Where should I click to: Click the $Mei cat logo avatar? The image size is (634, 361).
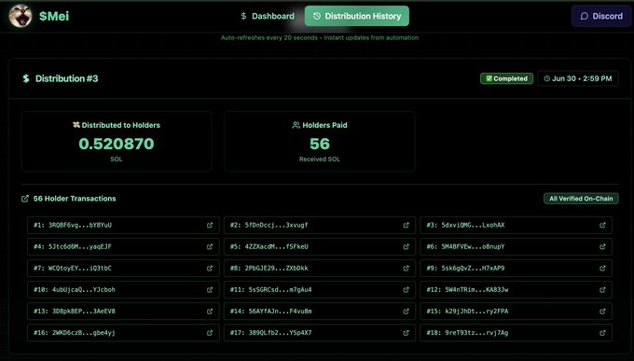pos(21,16)
